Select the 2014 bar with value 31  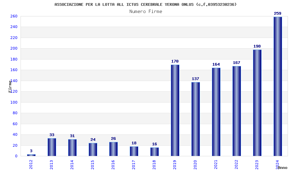pyautogui.click(x=72, y=148)
